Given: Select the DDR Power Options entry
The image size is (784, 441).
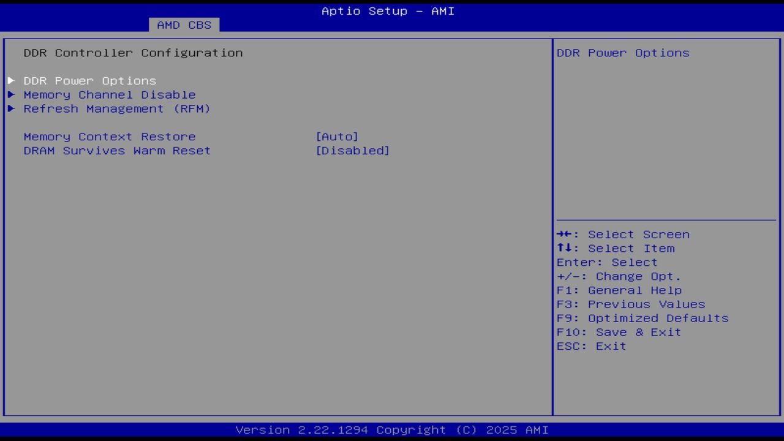Looking at the screenshot, I should pyautogui.click(x=89, y=80).
